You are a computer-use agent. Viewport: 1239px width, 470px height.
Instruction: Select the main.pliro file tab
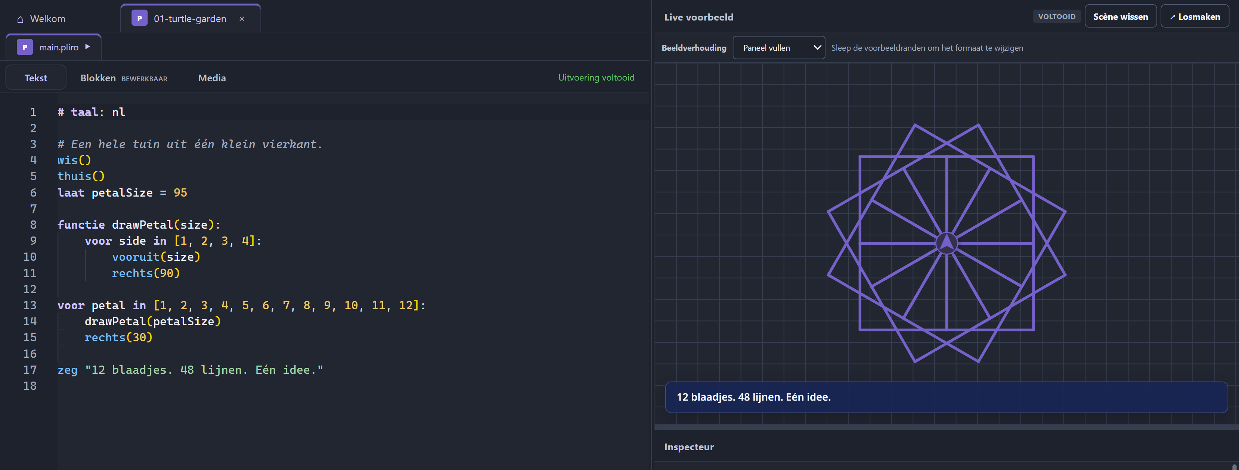pos(53,47)
